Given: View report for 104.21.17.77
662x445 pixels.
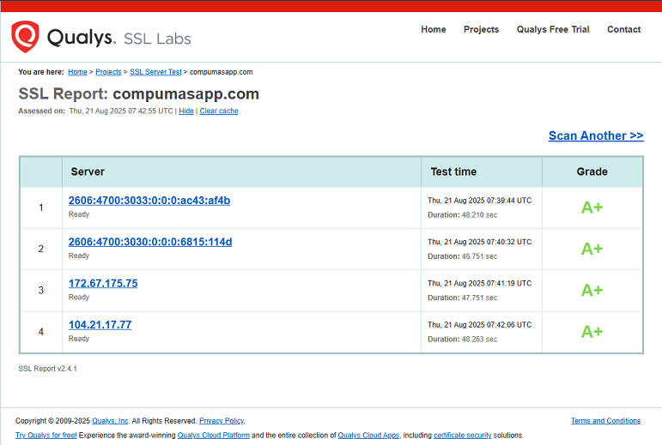Looking at the screenshot, I should click(x=100, y=325).
